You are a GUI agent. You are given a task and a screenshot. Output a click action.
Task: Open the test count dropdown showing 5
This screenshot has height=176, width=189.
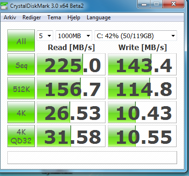[45, 36]
